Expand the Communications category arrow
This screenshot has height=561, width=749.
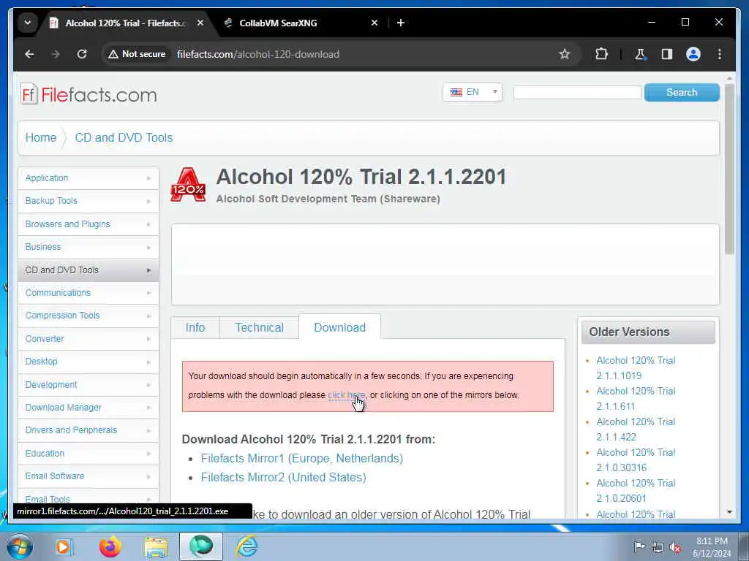coord(148,293)
